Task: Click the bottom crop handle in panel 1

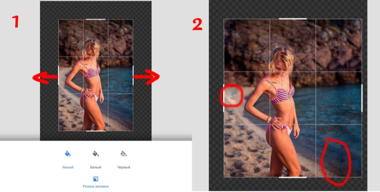Action: tap(96, 131)
